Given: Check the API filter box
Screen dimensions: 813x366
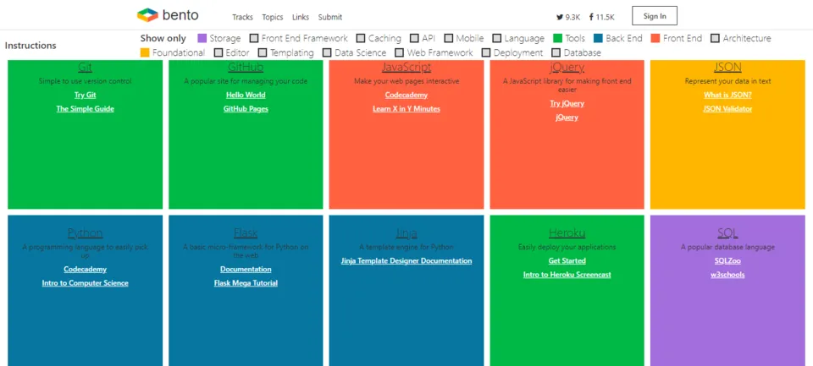Looking at the screenshot, I should (414, 38).
